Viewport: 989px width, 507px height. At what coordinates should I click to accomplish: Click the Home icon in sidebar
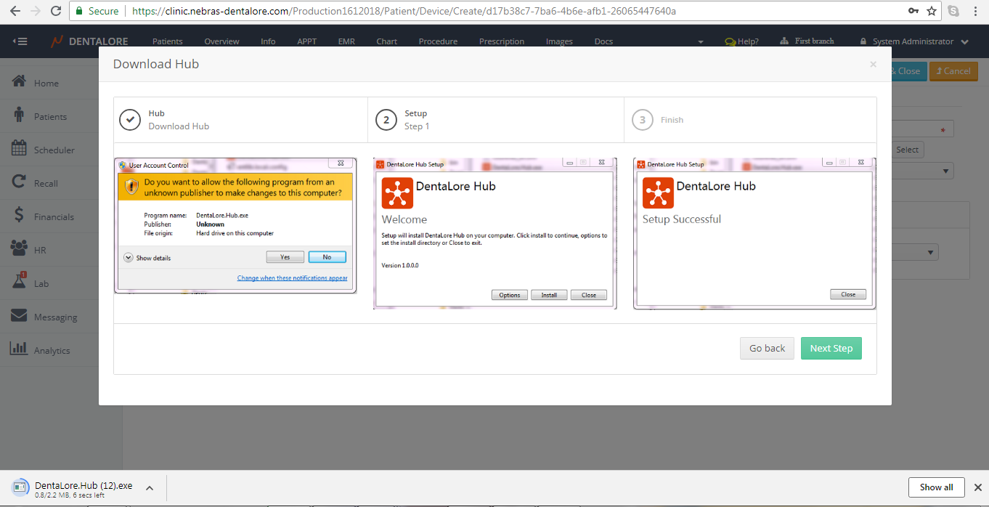tap(20, 82)
